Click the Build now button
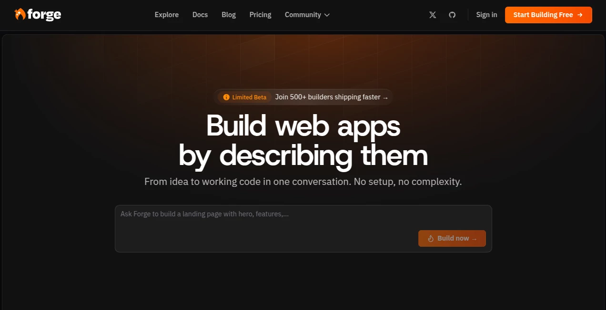This screenshot has height=310, width=606. [452, 238]
